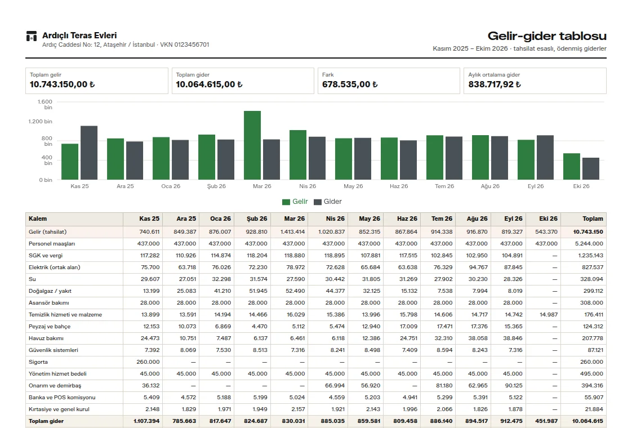This screenshot has height=428, width=632.
Task: Click the Personel maaşları row label
Action: coord(52,243)
